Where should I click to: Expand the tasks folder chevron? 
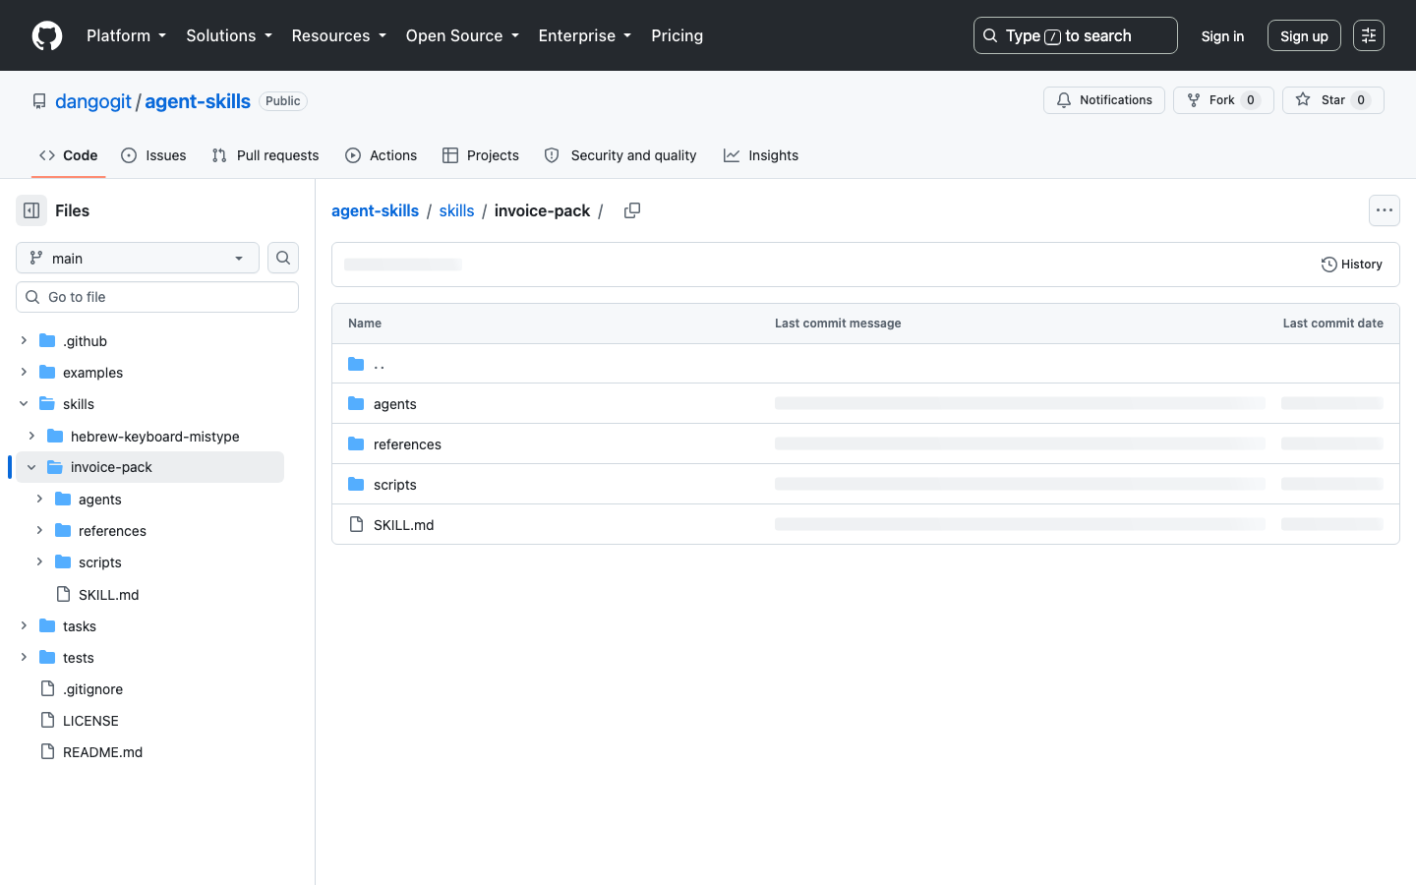[24, 626]
